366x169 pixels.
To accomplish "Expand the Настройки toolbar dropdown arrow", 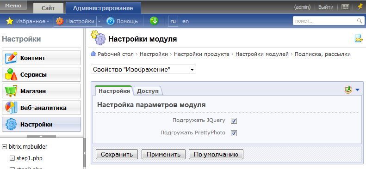I will (99, 21).
